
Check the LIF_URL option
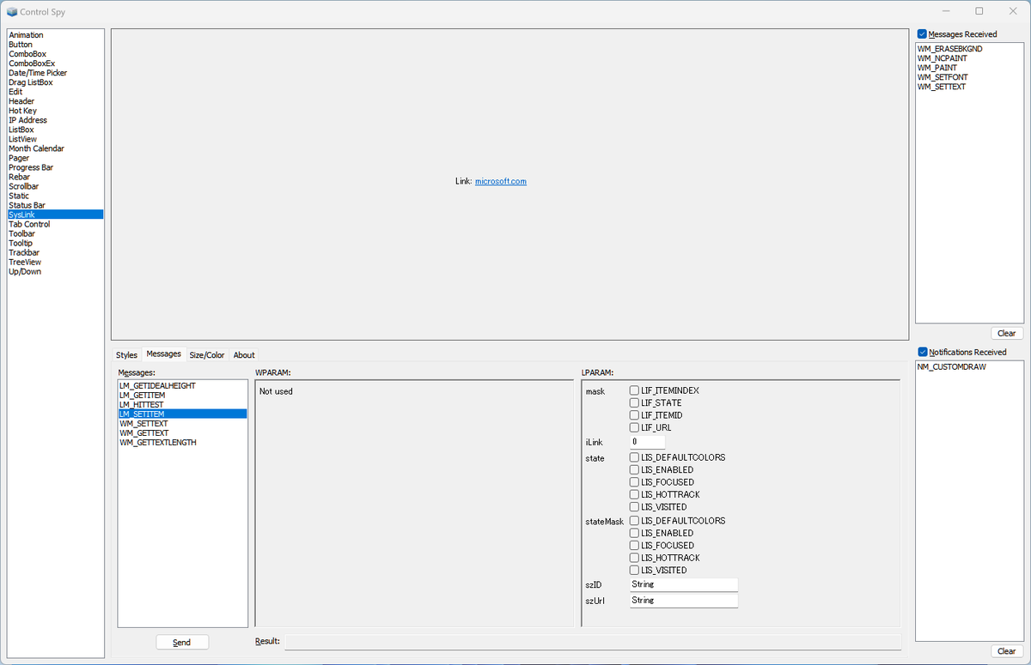click(634, 427)
